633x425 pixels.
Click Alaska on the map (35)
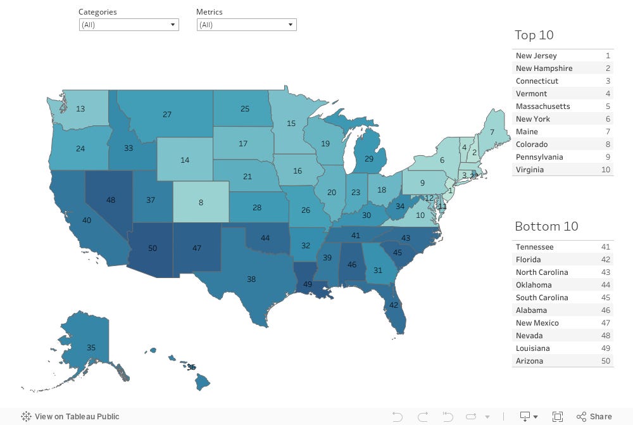(x=91, y=348)
